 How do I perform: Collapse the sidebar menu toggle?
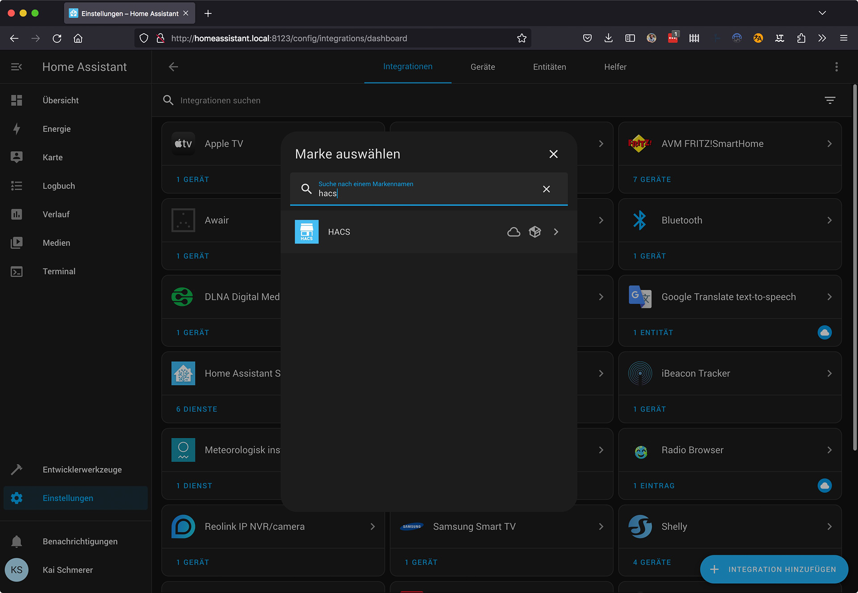pos(17,67)
